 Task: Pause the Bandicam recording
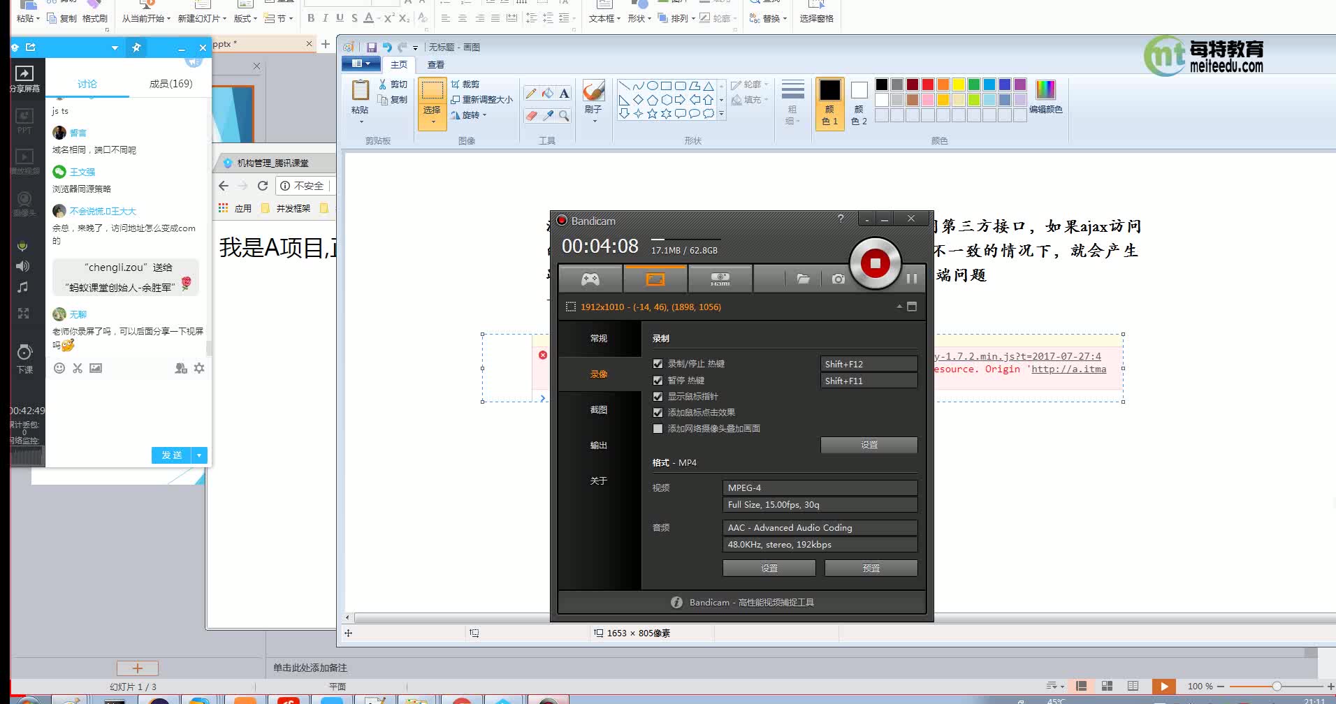click(912, 278)
